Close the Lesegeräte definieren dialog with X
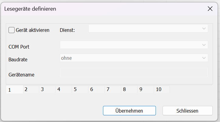 pyautogui.click(x=210, y=9)
